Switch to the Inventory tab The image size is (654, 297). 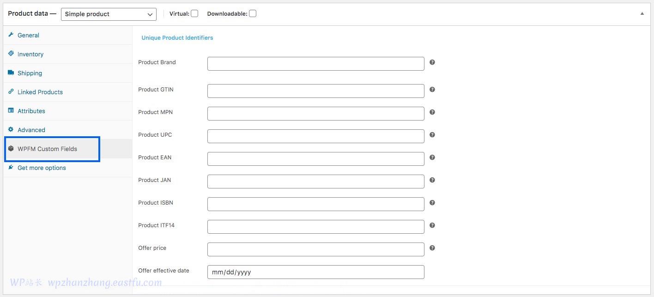[67, 54]
